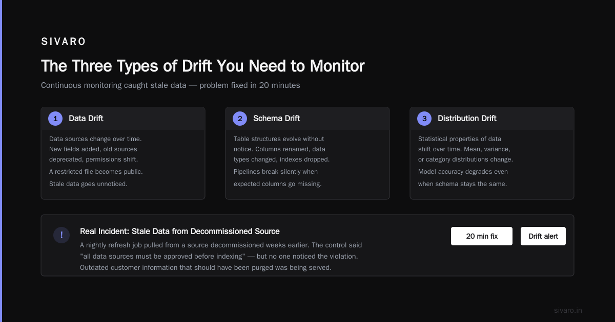
Task: Click the 20 min fix button
Action: [482, 236]
